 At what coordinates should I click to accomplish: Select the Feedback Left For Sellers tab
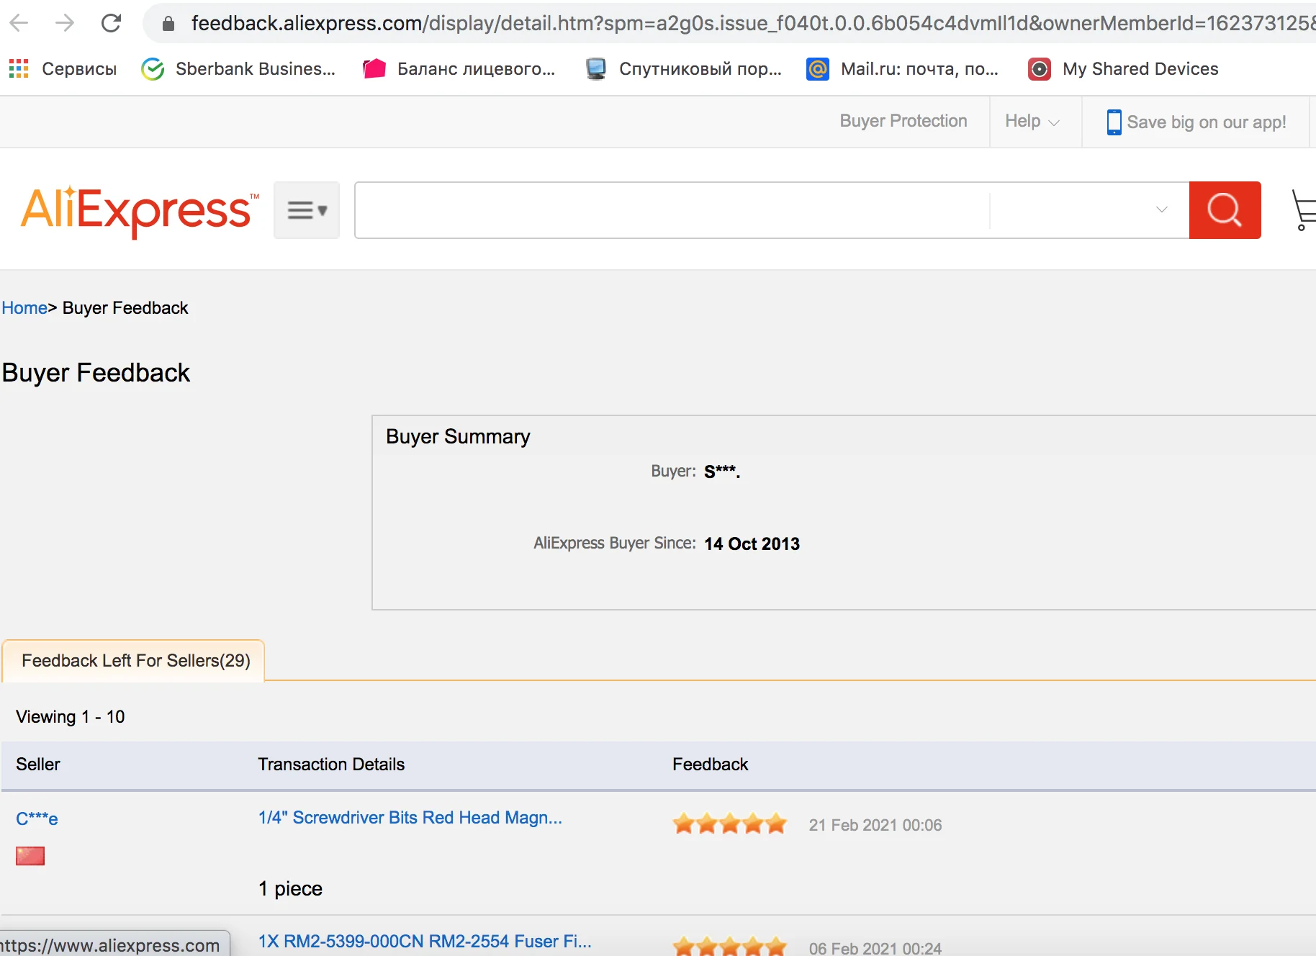pyautogui.click(x=135, y=661)
